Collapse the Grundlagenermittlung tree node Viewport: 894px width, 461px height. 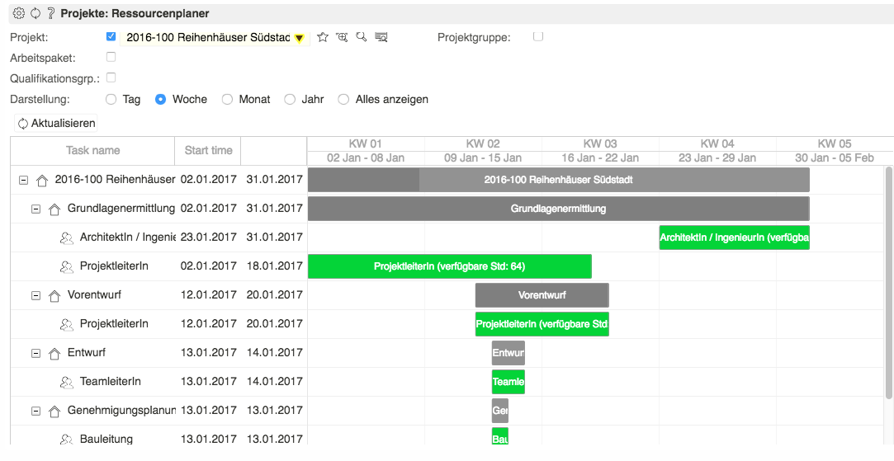(35, 209)
